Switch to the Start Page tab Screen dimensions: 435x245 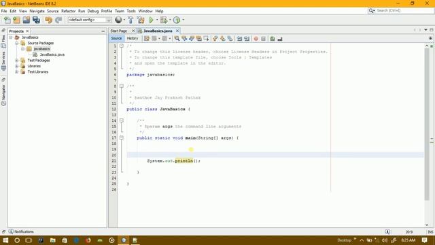click(119, 31)
